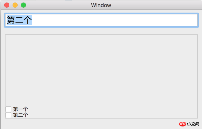Focus the text field's empty white area

114,20
